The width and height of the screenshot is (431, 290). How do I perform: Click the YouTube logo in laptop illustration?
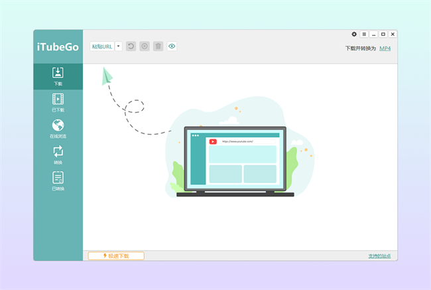click(213, 141)
